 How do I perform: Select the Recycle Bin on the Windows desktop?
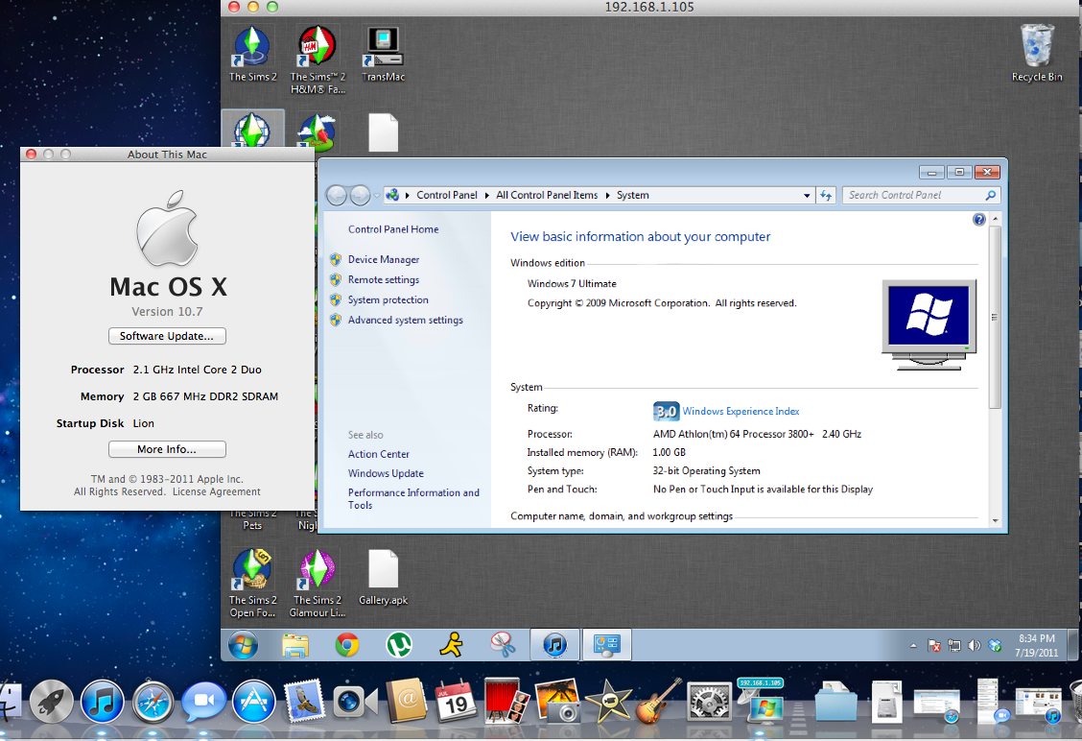pyautogui.click(x=1037, y=53)
